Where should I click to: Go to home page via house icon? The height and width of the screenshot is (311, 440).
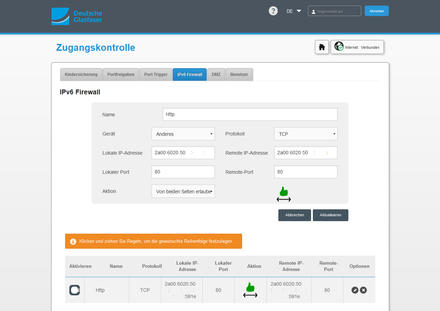tap(322, 47)
